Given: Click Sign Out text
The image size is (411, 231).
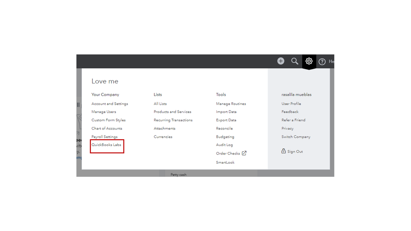Looking at the screenshot, I should coord(295,152).
